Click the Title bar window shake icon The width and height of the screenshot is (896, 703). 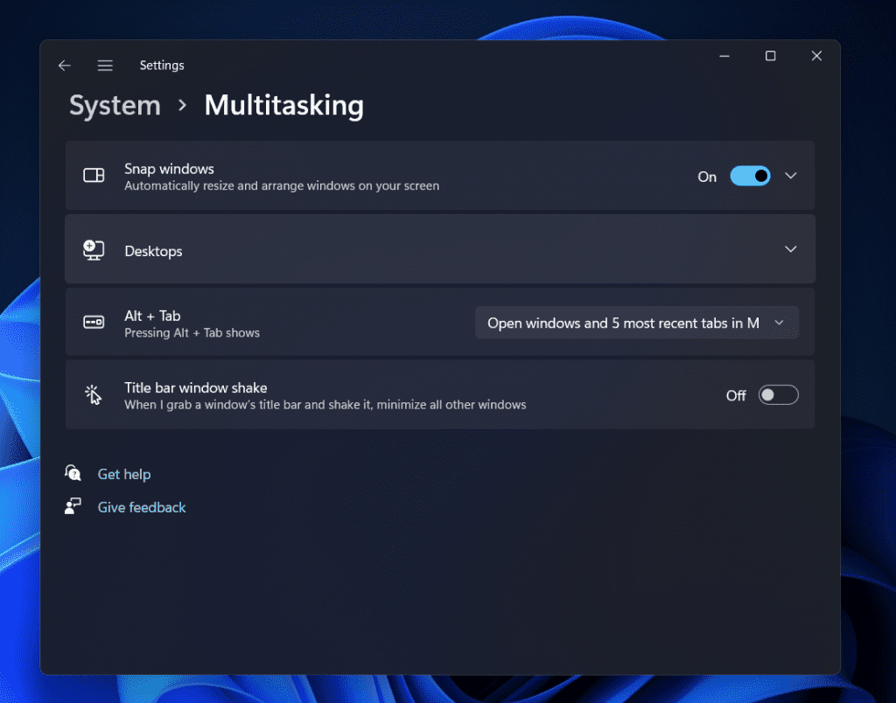click(94, 394)
